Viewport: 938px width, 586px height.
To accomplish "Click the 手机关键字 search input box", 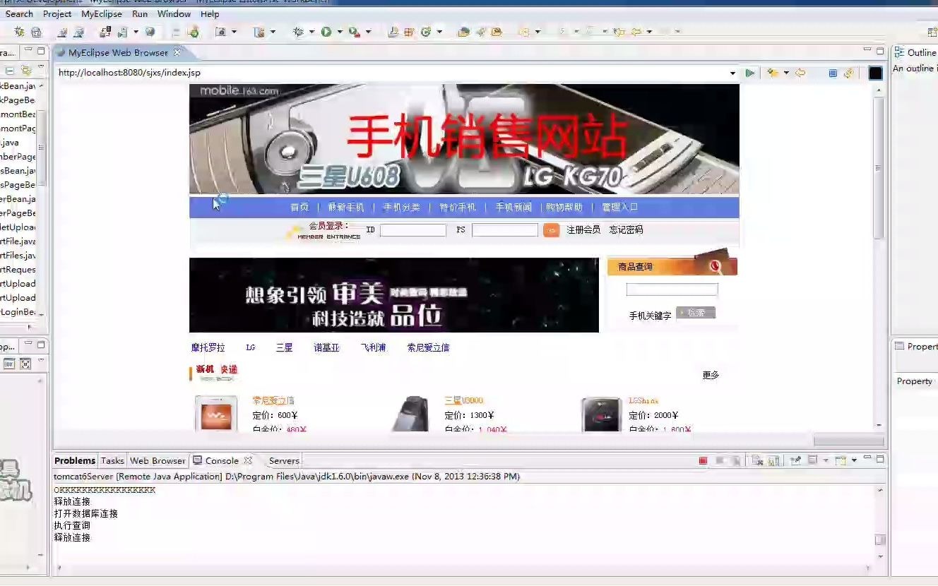I will [x=672, y=289].
